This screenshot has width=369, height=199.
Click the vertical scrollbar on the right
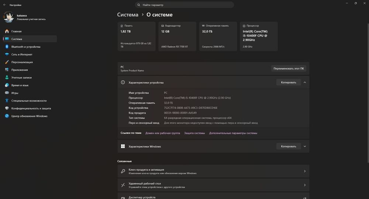click(x=368, y=93)
